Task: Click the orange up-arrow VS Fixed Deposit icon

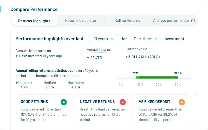Action: pyautogui.click(x=182, y=102)
